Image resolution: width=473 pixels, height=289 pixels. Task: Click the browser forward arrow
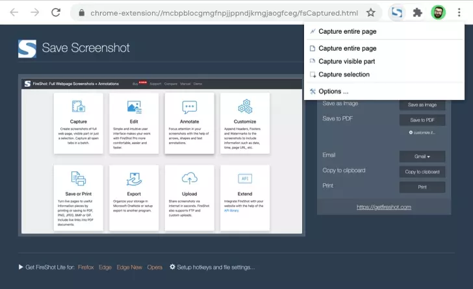pyautogui.click(x=35, y=12)
